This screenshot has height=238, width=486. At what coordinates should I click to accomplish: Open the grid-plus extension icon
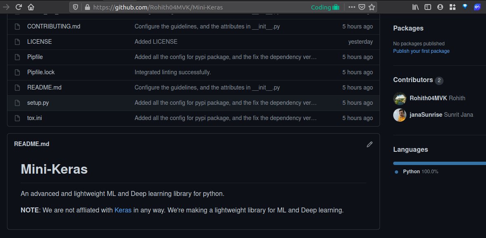453,7
